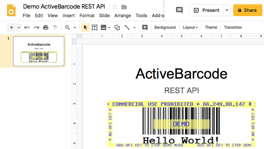Click the Transition button
This screenshot has height=149, width=264.
233,27
